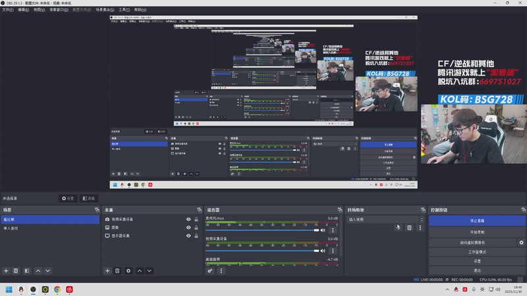Toggle lock on 视频采集设备 source

point(196,219)
